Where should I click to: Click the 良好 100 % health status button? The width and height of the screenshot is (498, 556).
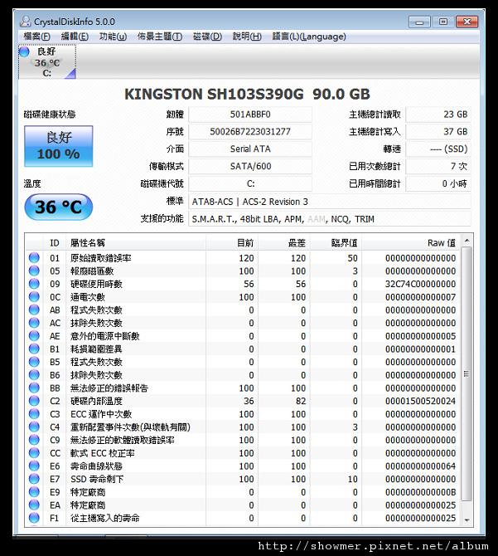58,146
